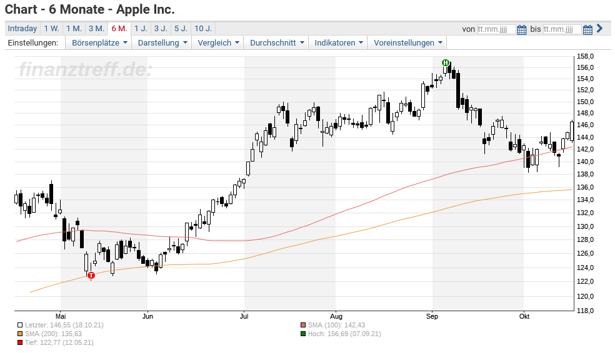Open the 'von' date calendar picker icon
This screenshot has width=615, height=353.
click(522, 29)
